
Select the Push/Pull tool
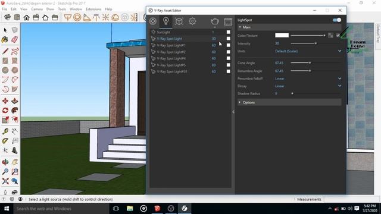click(x=14, y=101)
